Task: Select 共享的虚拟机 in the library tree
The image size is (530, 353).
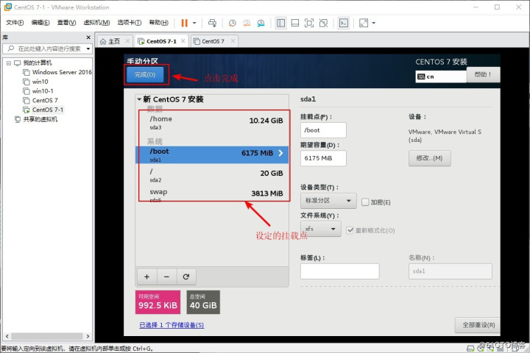Action: 36,119
